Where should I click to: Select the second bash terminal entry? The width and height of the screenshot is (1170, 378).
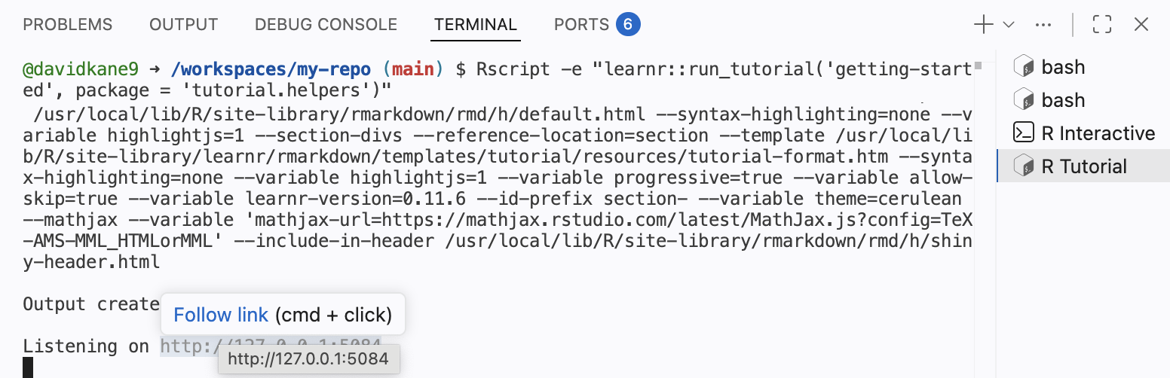[1063, 100]
